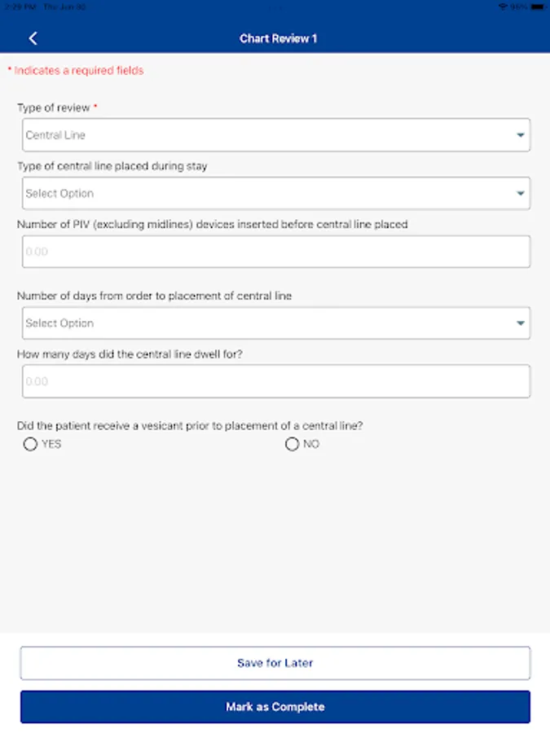
Task: Tap the NO label text
Action: pos(311,444)
